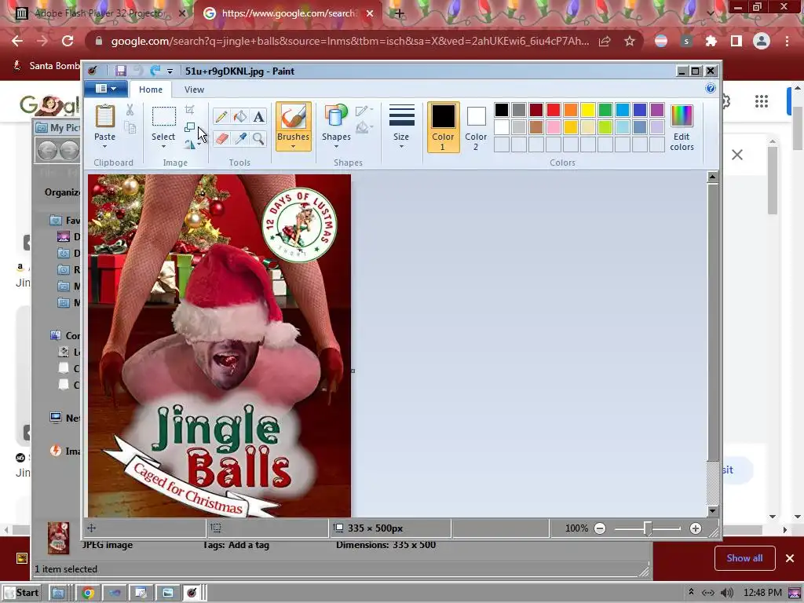Click the Shape fill icon

click(363, 127)
